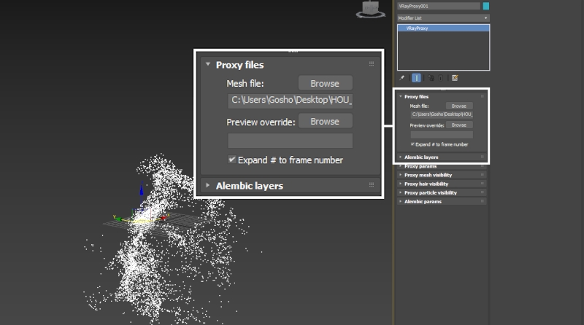Toggle the Expand # to frame number checkbox in the enlarged callout
The height and width of the screenshot is (325, 584).
pyautogui.click(x=231, y=160)
